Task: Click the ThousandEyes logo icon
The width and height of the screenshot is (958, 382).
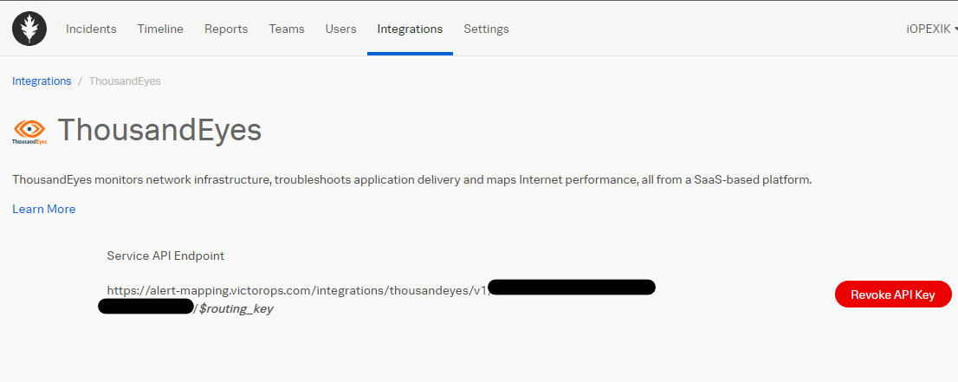Action: click(x=30, y=132)
